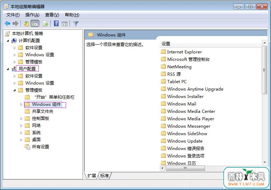Maximize the 本地组策略编辑器 window
Viewport: 271px width, 190px height.
tap(250, 7)
